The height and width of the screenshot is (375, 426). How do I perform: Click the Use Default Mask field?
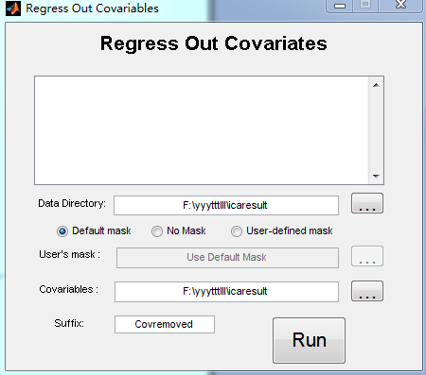point(227,258)
